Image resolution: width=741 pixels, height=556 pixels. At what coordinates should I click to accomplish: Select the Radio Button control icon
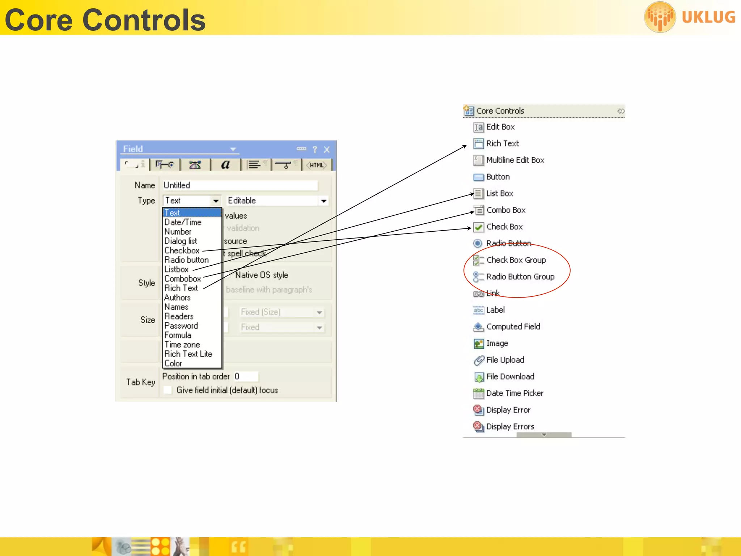pos(478,244)
